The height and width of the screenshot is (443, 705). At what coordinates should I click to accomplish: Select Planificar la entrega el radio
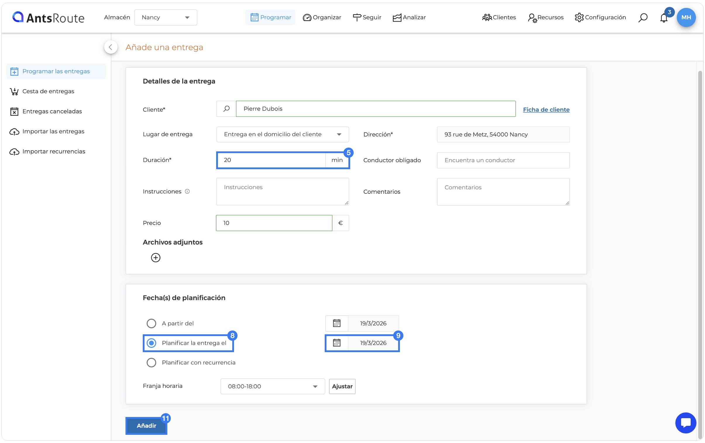151,343
